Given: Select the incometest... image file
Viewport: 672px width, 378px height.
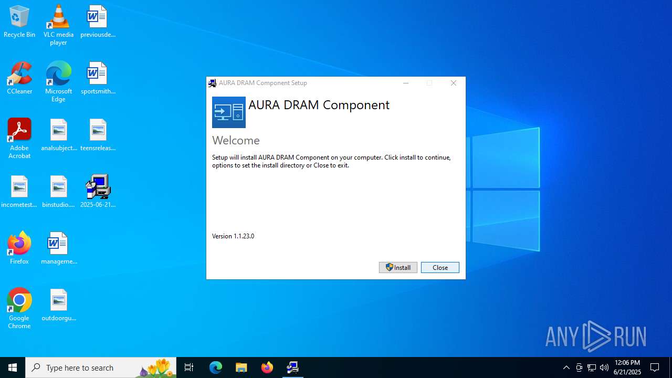Looking at the screenshot, I should click(x=19, y=192).
